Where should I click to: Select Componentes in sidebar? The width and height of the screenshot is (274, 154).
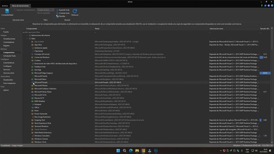point(9,53)
